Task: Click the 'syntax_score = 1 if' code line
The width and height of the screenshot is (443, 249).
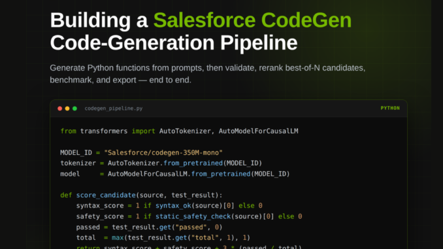Action: (169, 206)
